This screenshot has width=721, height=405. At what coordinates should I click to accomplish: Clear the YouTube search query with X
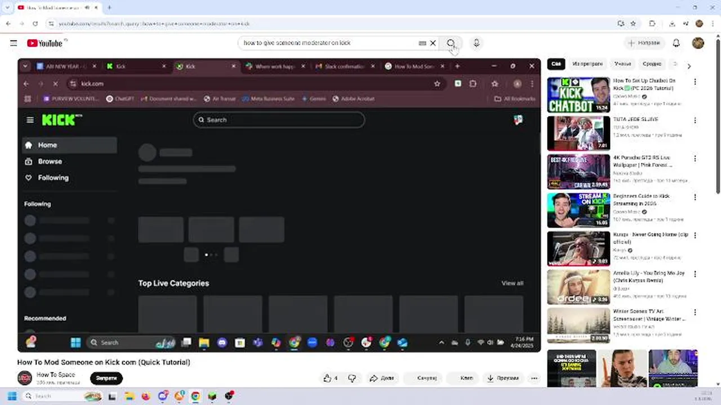[x=433, y=43]
